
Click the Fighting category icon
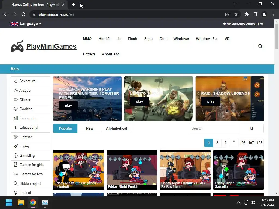16,137
